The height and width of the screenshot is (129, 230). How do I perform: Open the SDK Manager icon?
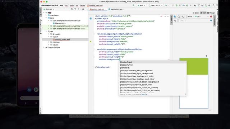210,5
